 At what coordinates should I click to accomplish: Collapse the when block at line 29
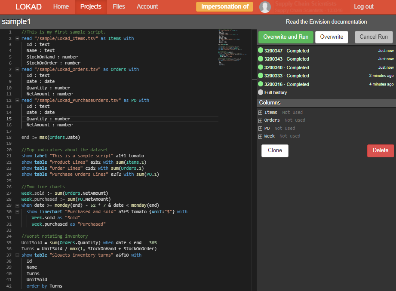click(x=18, y=205)
